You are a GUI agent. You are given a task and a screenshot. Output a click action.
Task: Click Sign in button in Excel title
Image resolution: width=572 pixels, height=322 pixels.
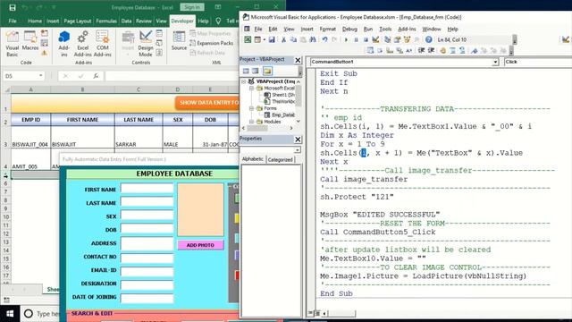192,7
